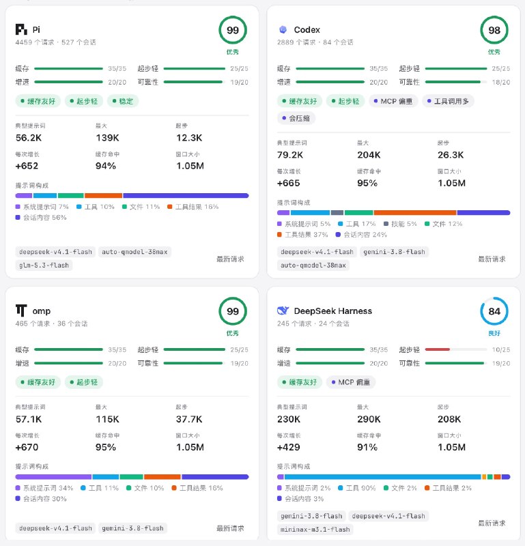525x546 pixels.
Task: Click the Codex logo icon
Action: [283, 29]
